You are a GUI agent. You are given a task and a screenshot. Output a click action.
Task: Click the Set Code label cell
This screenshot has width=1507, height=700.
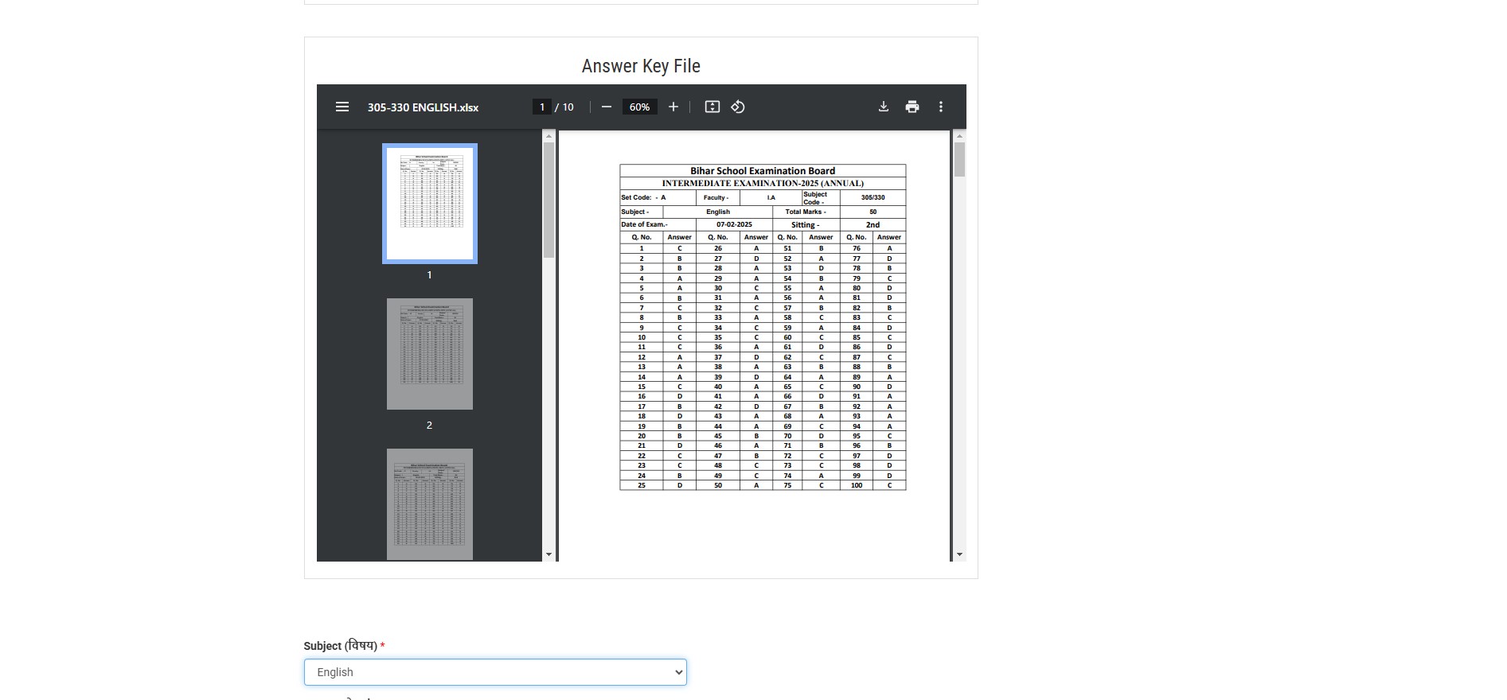658,197
